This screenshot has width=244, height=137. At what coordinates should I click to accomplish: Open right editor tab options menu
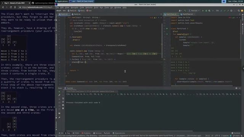tap(240, 14)
